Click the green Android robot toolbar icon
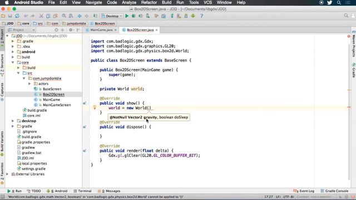 coord(193,16)
